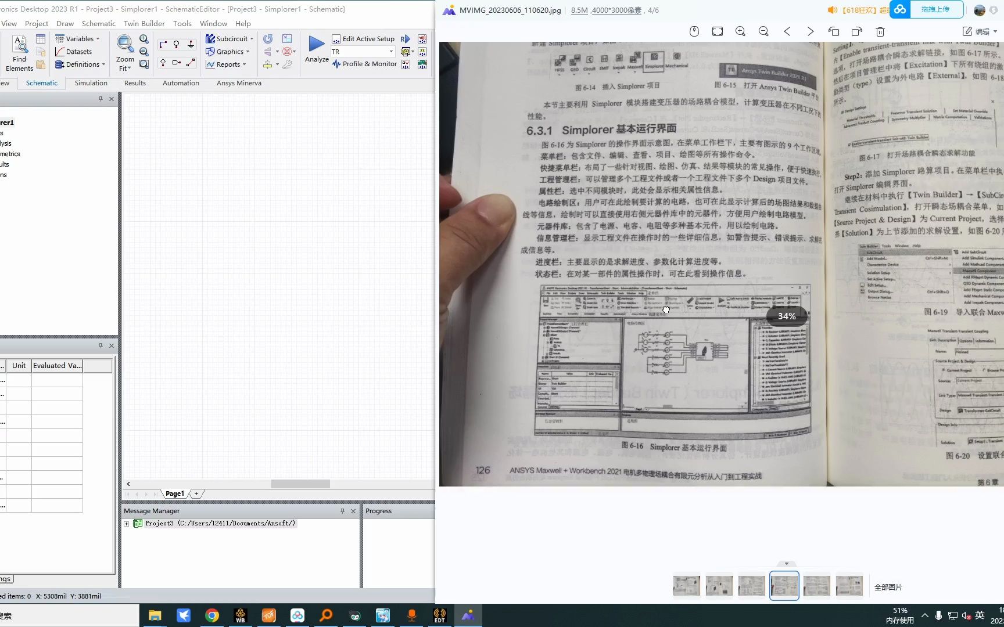The image size is (1004, 627).
Task: Go to next image in viewer
Action: click(811, 31)
